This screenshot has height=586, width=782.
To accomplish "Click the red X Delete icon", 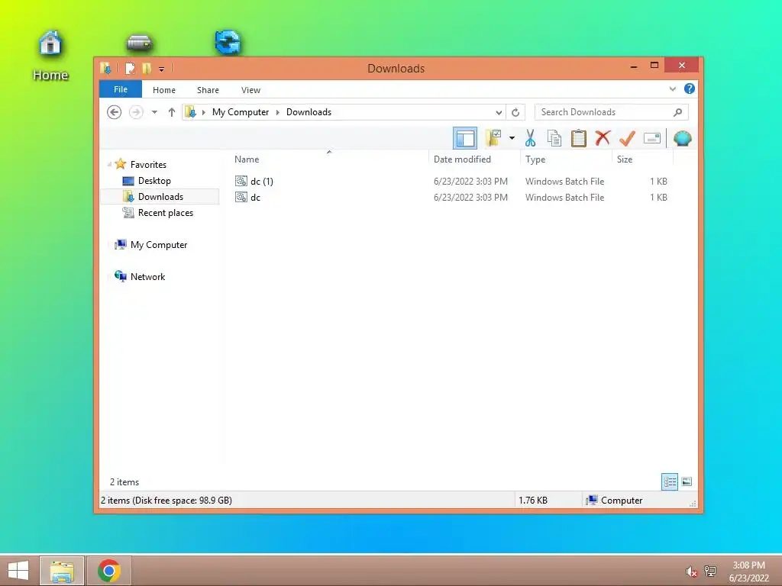I will [x=603, y=137].
